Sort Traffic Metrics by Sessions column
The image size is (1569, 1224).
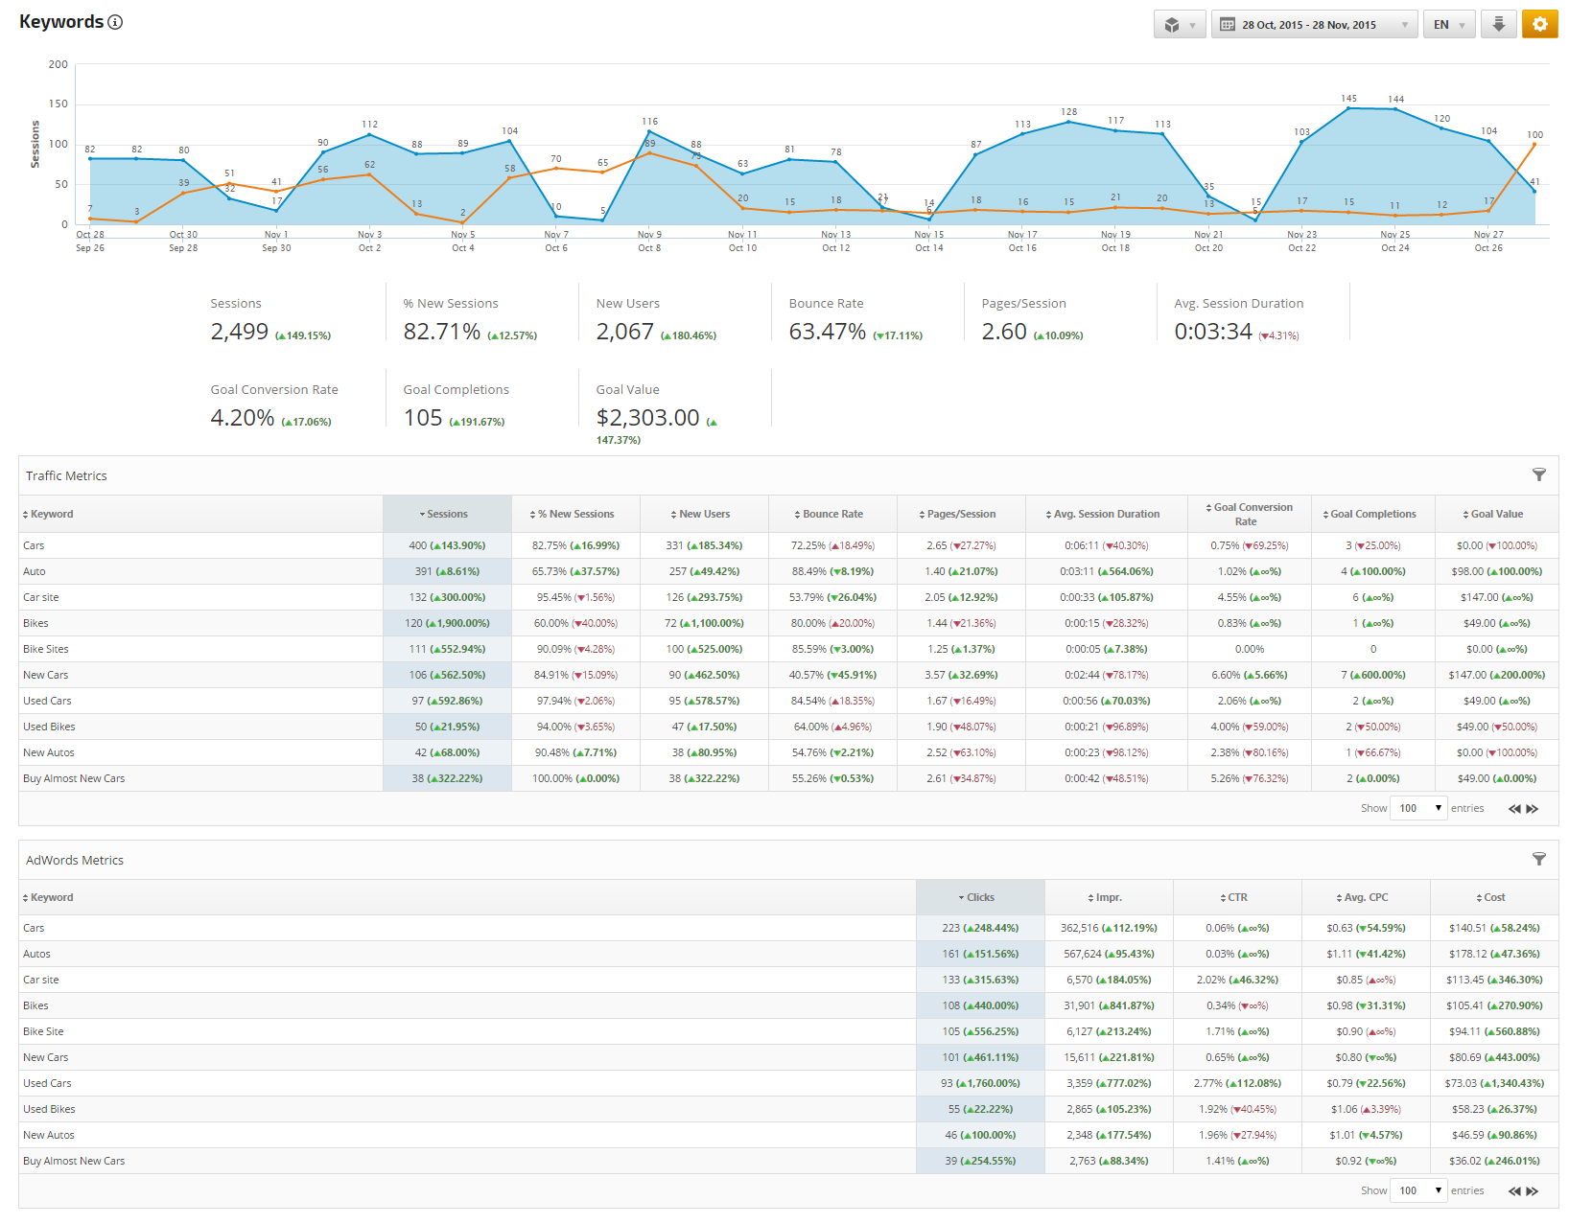[446, 515]
